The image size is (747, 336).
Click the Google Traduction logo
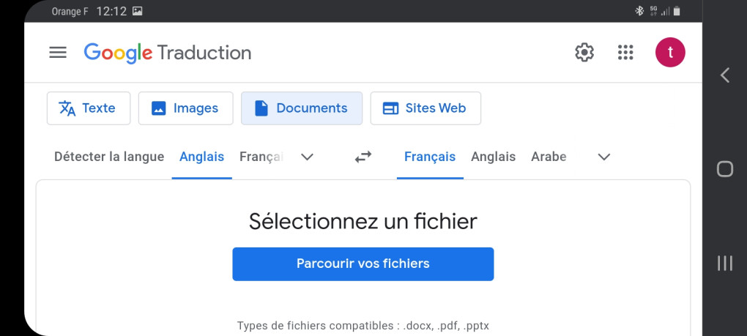click(x=168, y=53)
